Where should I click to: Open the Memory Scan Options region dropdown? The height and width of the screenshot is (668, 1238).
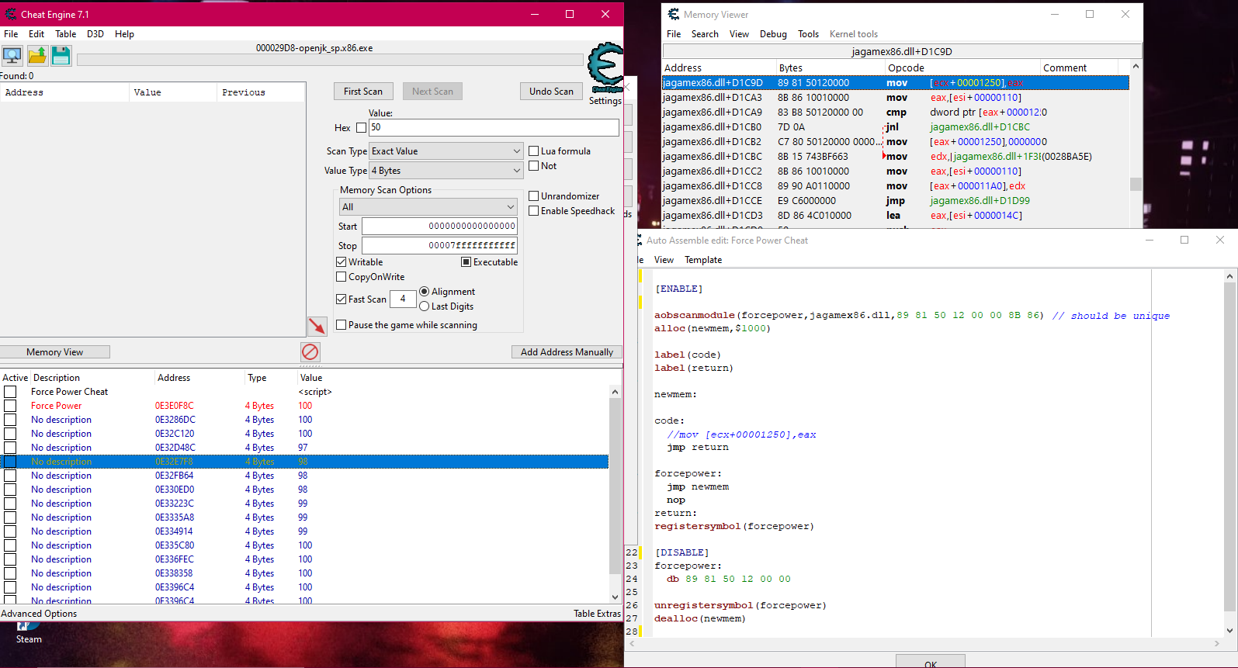[428, 207]
